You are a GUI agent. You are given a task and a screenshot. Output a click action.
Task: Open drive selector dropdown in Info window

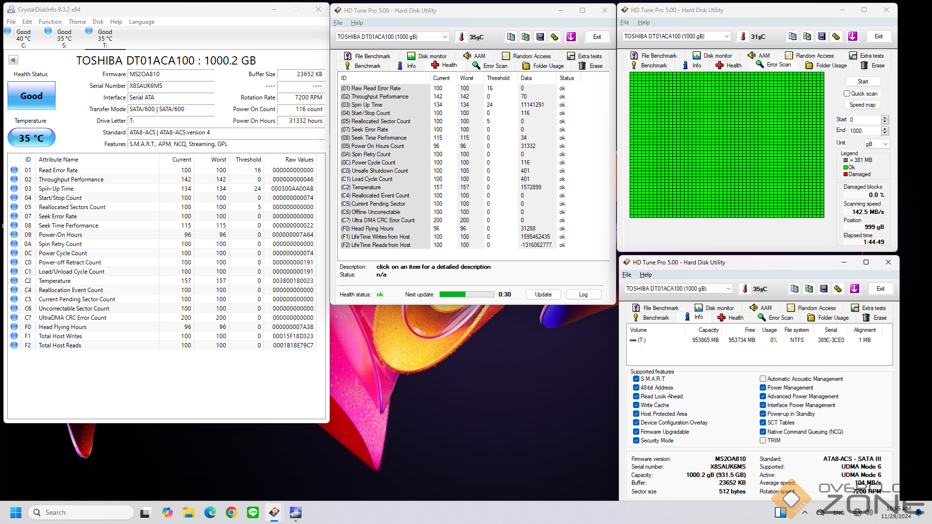coord(728,289)
